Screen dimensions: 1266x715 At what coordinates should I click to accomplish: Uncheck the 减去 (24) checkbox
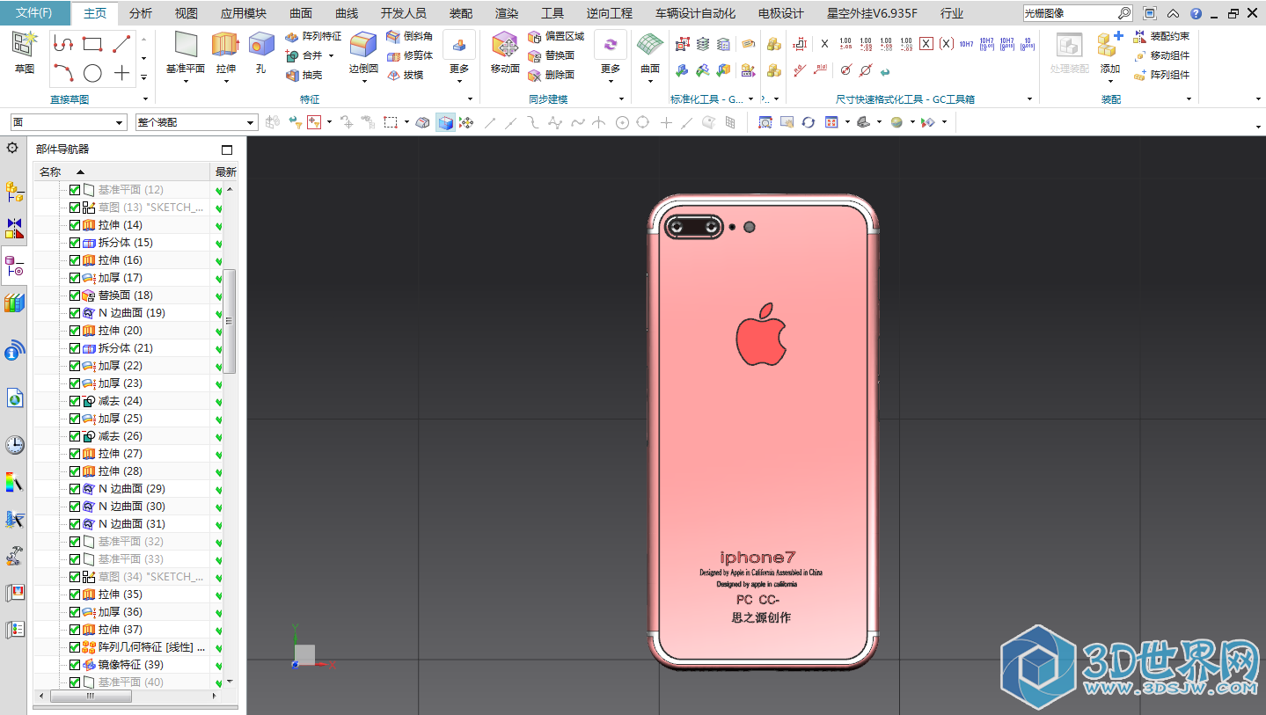click(x=75, y=401)
